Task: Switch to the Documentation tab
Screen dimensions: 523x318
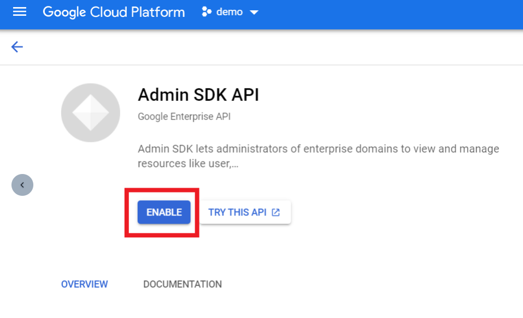Action: pyautogui.click(x=182, y=284)
